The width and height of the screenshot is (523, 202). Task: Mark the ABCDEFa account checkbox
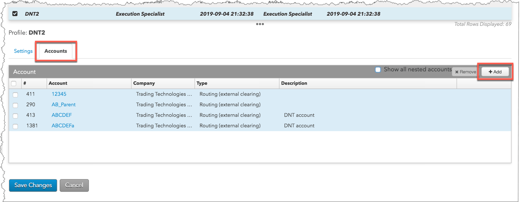15,126
